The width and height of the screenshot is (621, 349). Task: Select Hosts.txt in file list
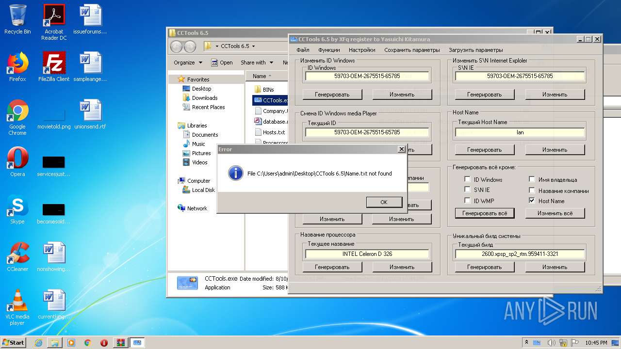[270, 132]
